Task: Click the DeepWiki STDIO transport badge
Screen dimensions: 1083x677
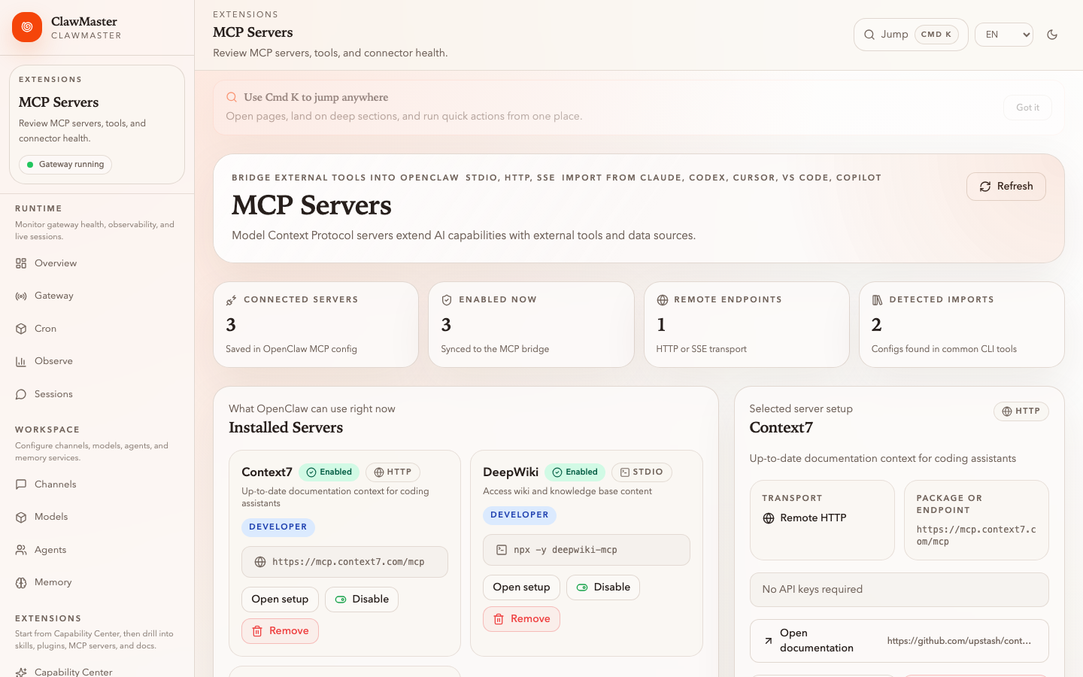Action: [642, 472]
